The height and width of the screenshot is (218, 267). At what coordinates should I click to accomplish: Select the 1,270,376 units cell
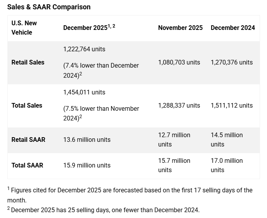(232, 62)
